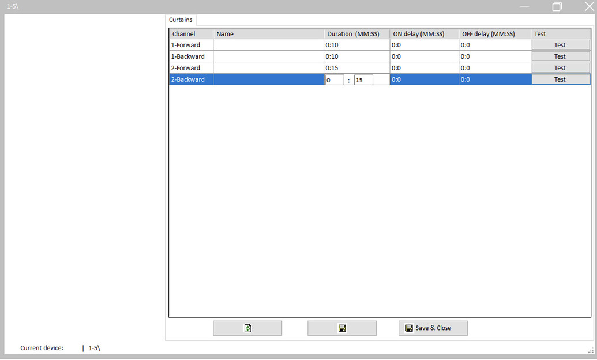Click the Current device label

[42, 348]
